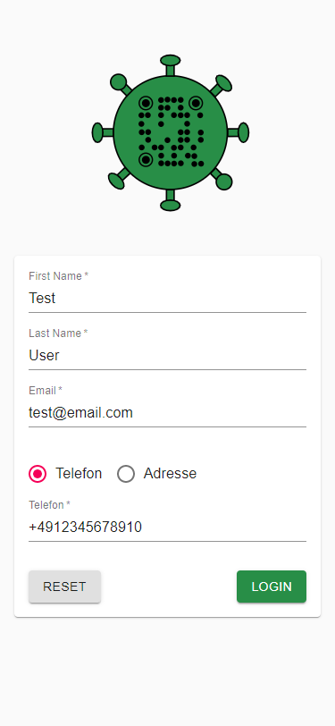Click the top spike of the virus logo

171,64
